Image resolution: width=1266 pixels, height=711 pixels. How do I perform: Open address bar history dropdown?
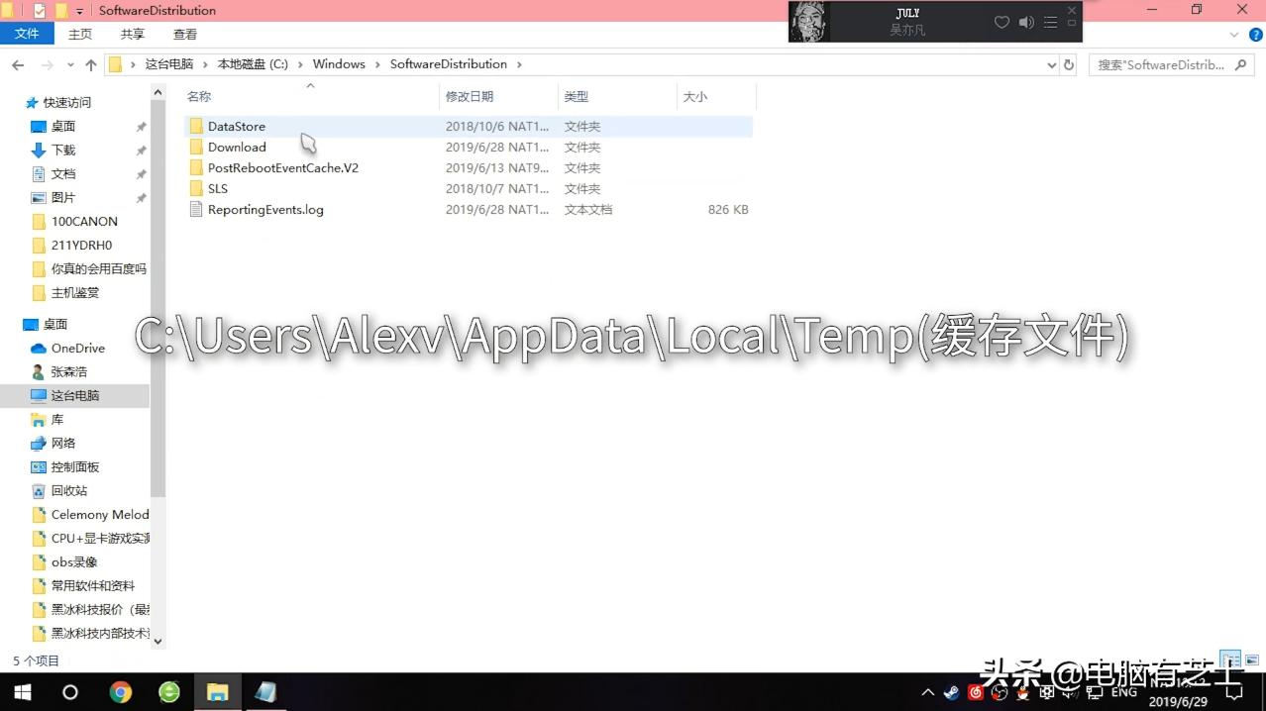point(1051,64)
